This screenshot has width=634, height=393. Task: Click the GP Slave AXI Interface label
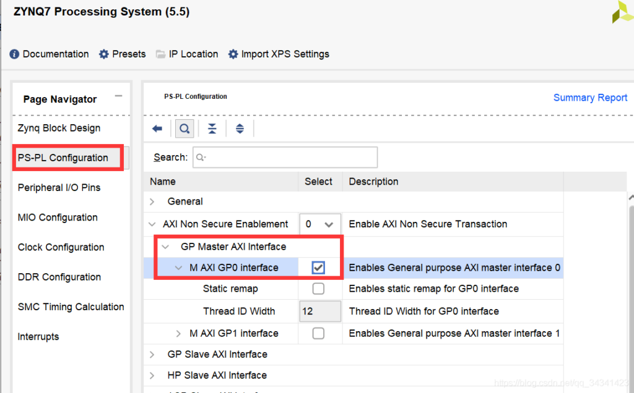217,354
